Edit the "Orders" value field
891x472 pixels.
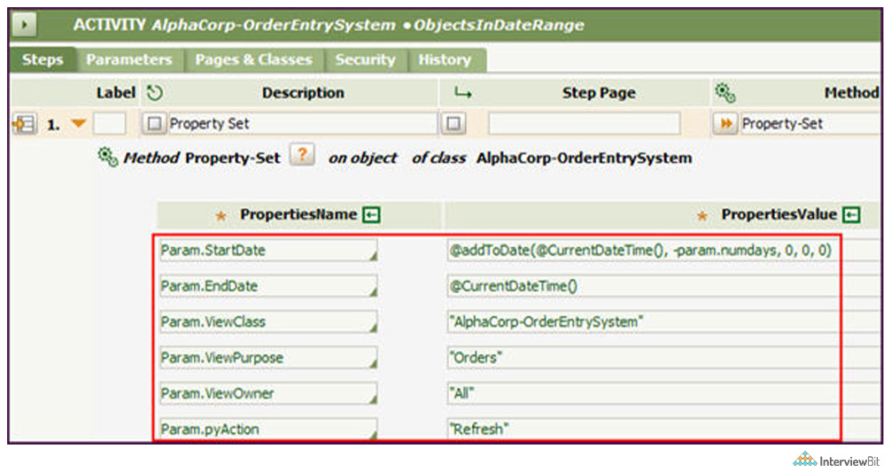tap(662, 358)
